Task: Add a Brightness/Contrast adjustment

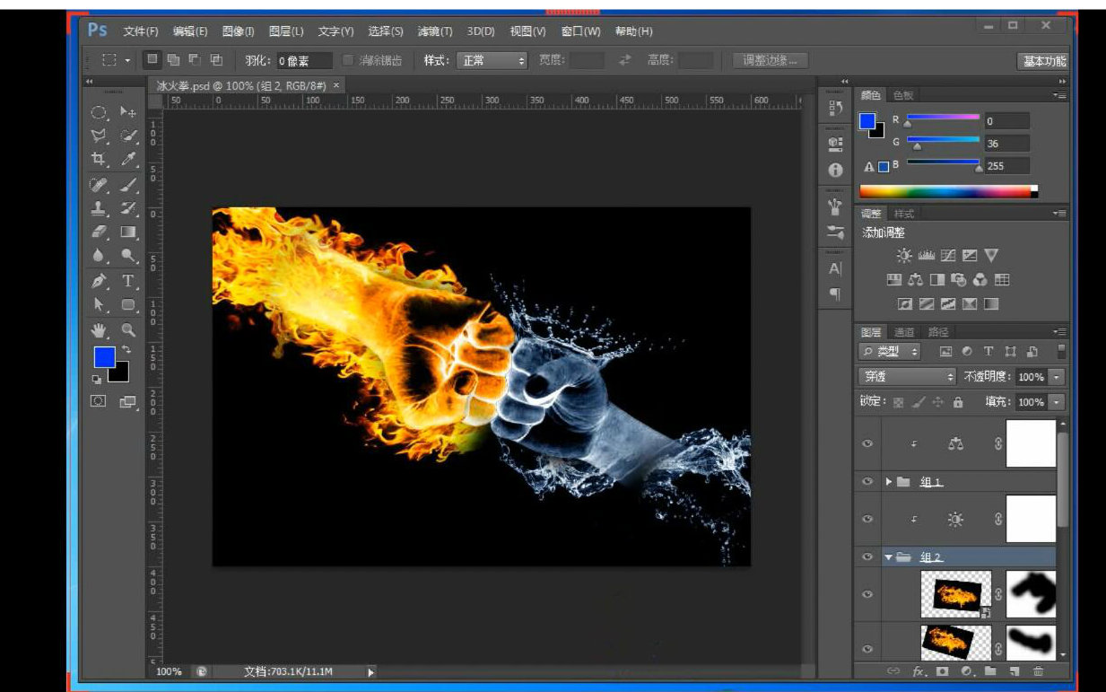Action: click(x=903, y=256)
